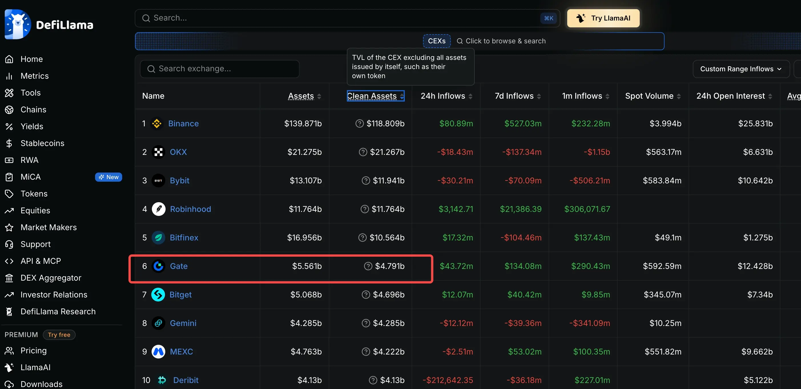Open the Deribit exchange link

click(x=186, y=380)
